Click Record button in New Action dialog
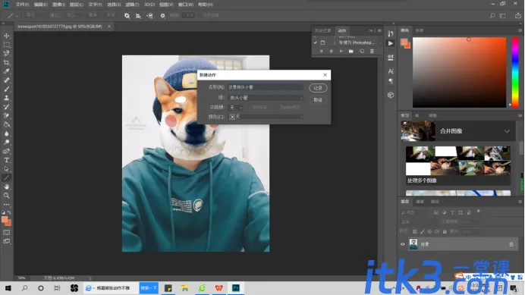 [x=318, y=88]
